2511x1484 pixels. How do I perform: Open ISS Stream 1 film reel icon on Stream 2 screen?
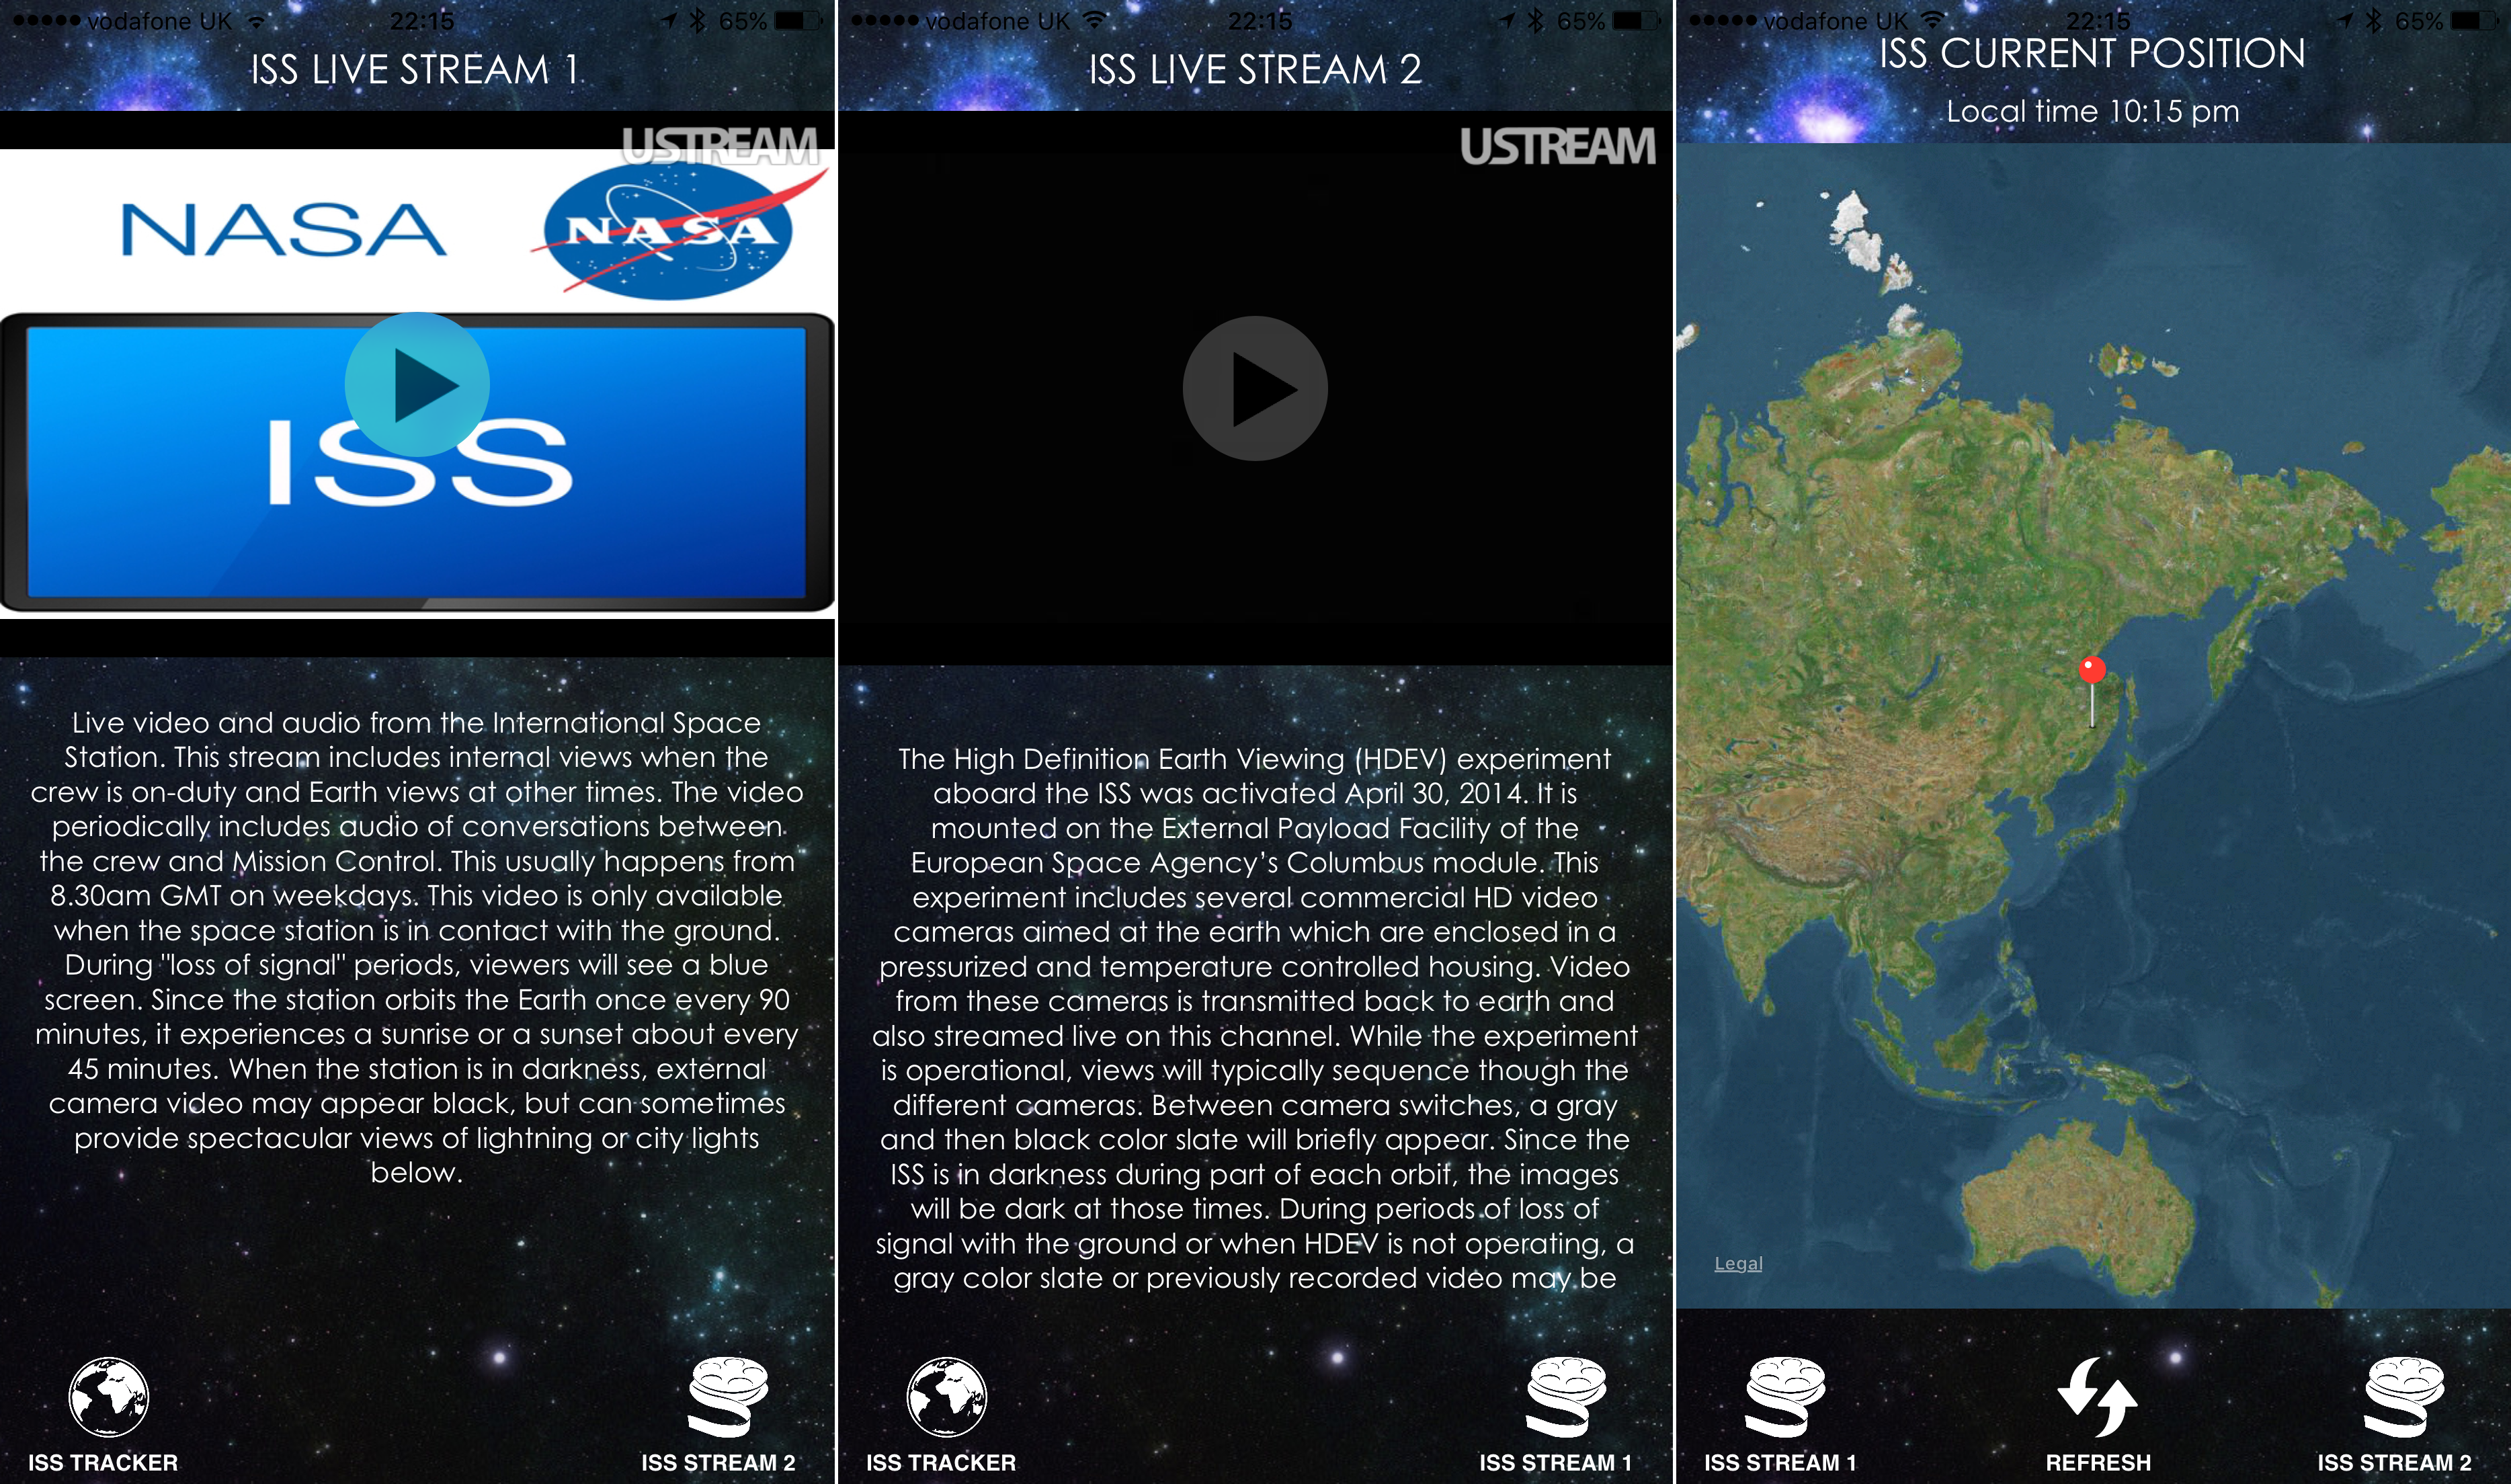coord(1566,1396)
